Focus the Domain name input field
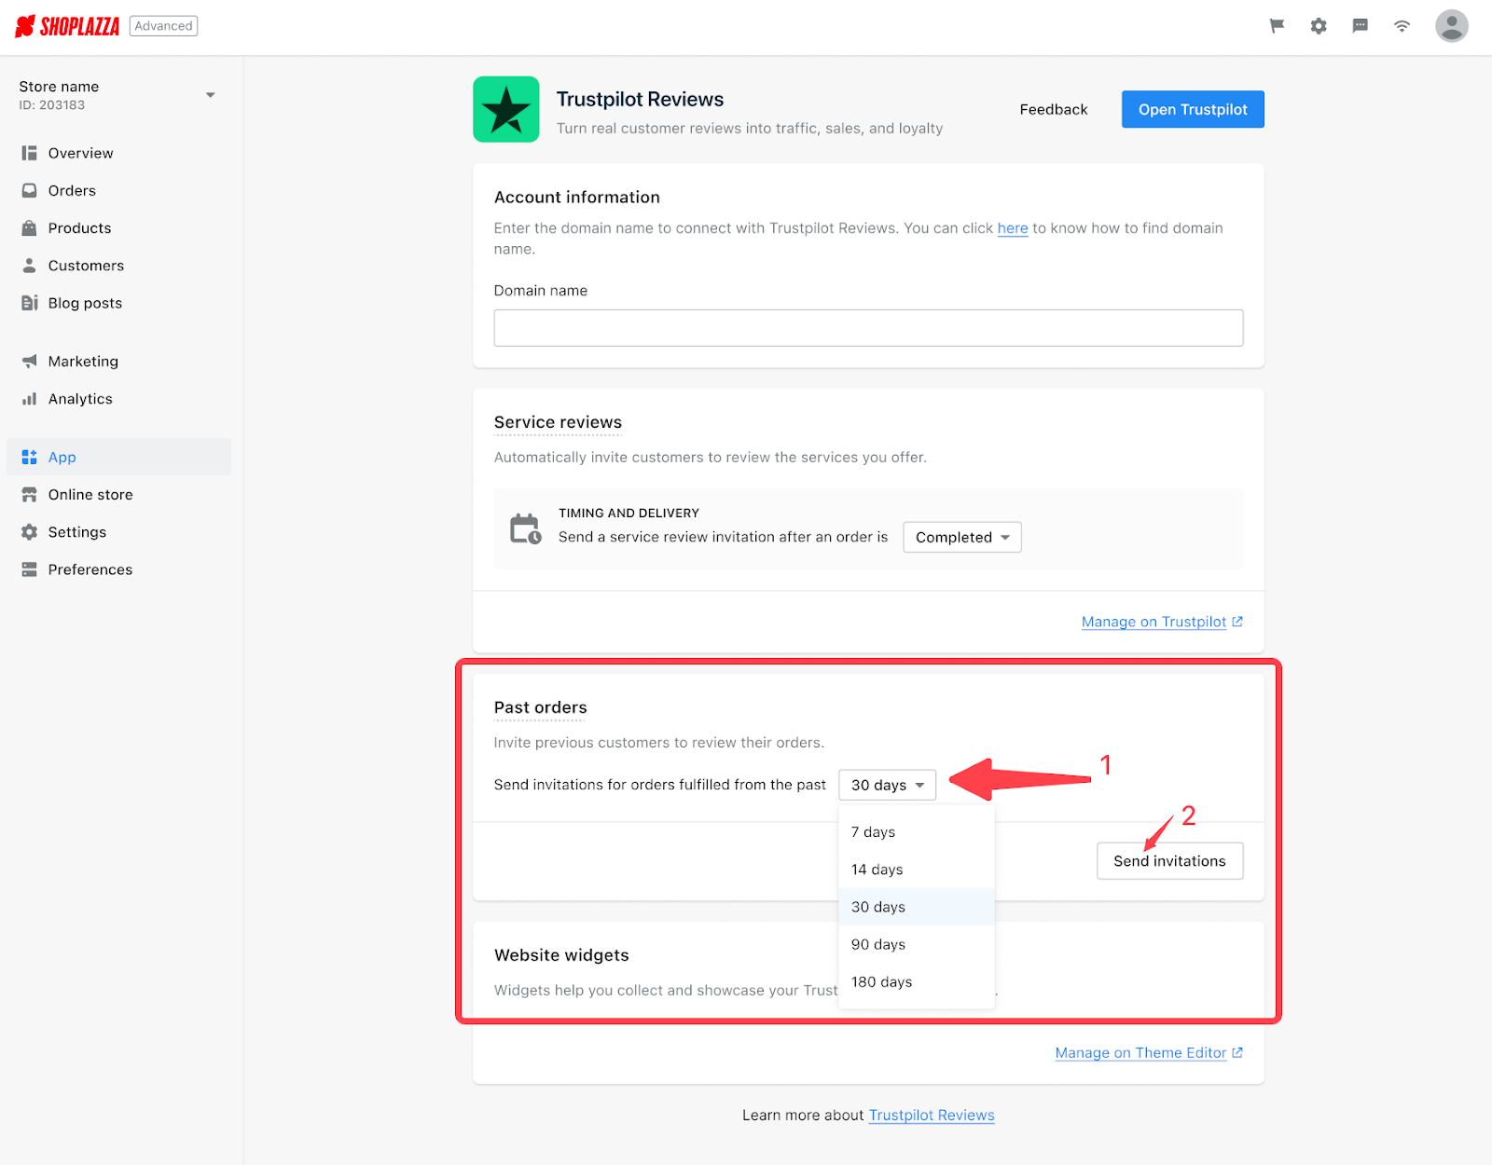 coord(868,328)
